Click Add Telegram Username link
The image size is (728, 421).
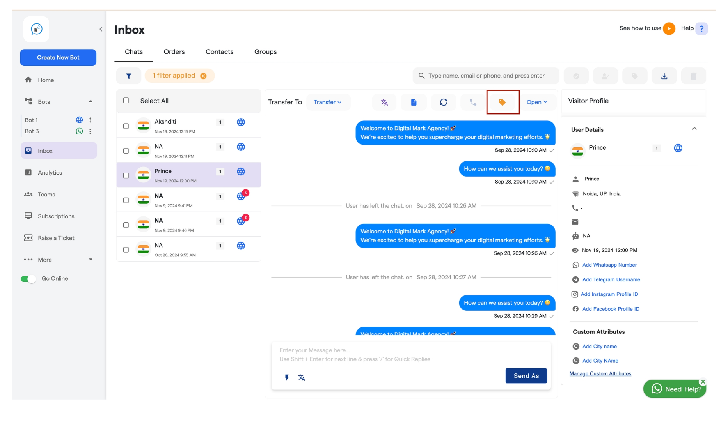(x=611, y=280)
